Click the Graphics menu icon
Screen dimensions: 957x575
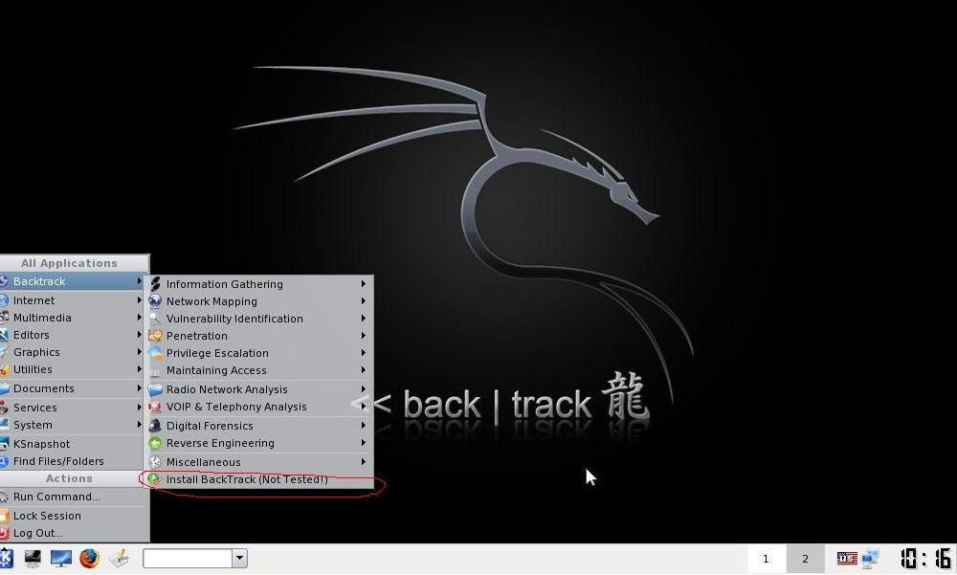tap(4, 352)
